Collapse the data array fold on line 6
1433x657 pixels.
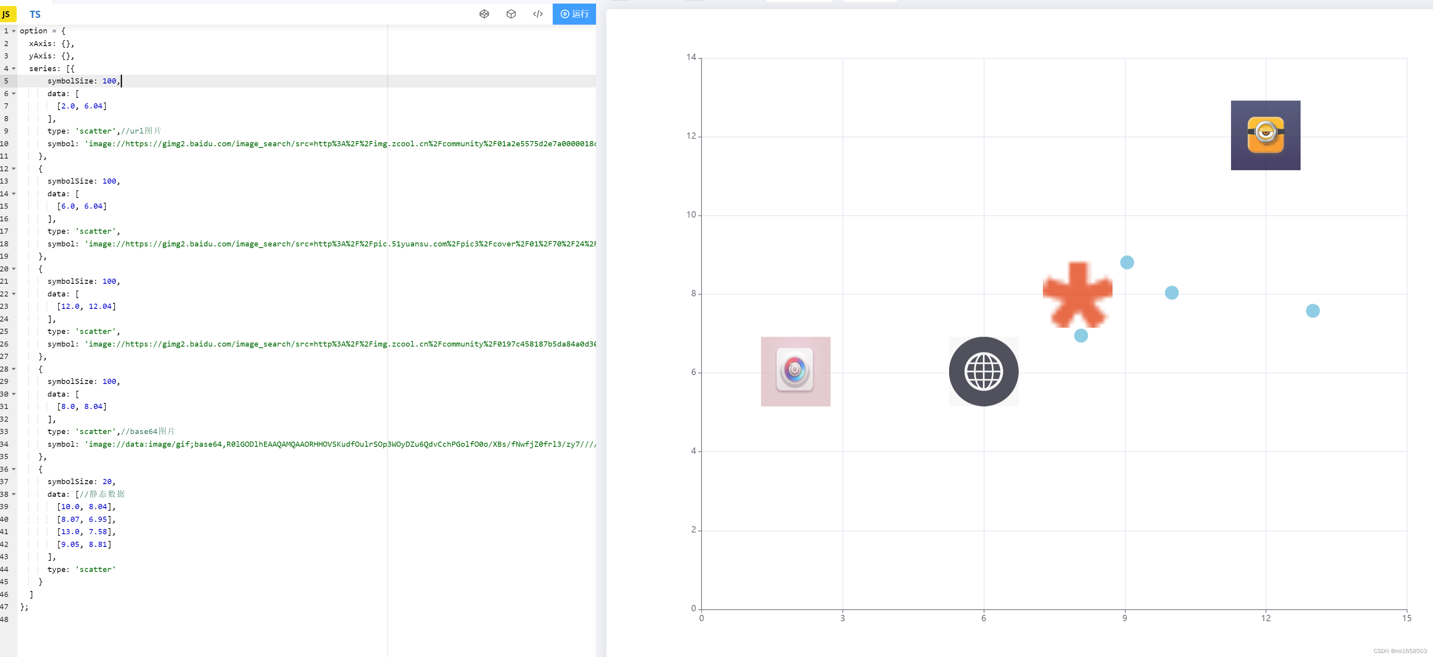coord(14,93)
